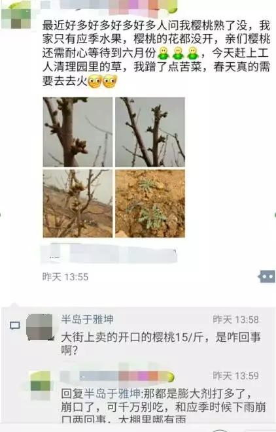Tap the 昨天 13:58 comment timestamp
The image size is (276, 432).
(235, 320)
